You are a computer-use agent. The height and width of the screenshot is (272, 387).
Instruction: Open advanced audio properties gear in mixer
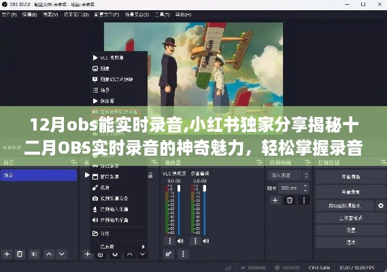click(x=169, y=254)
